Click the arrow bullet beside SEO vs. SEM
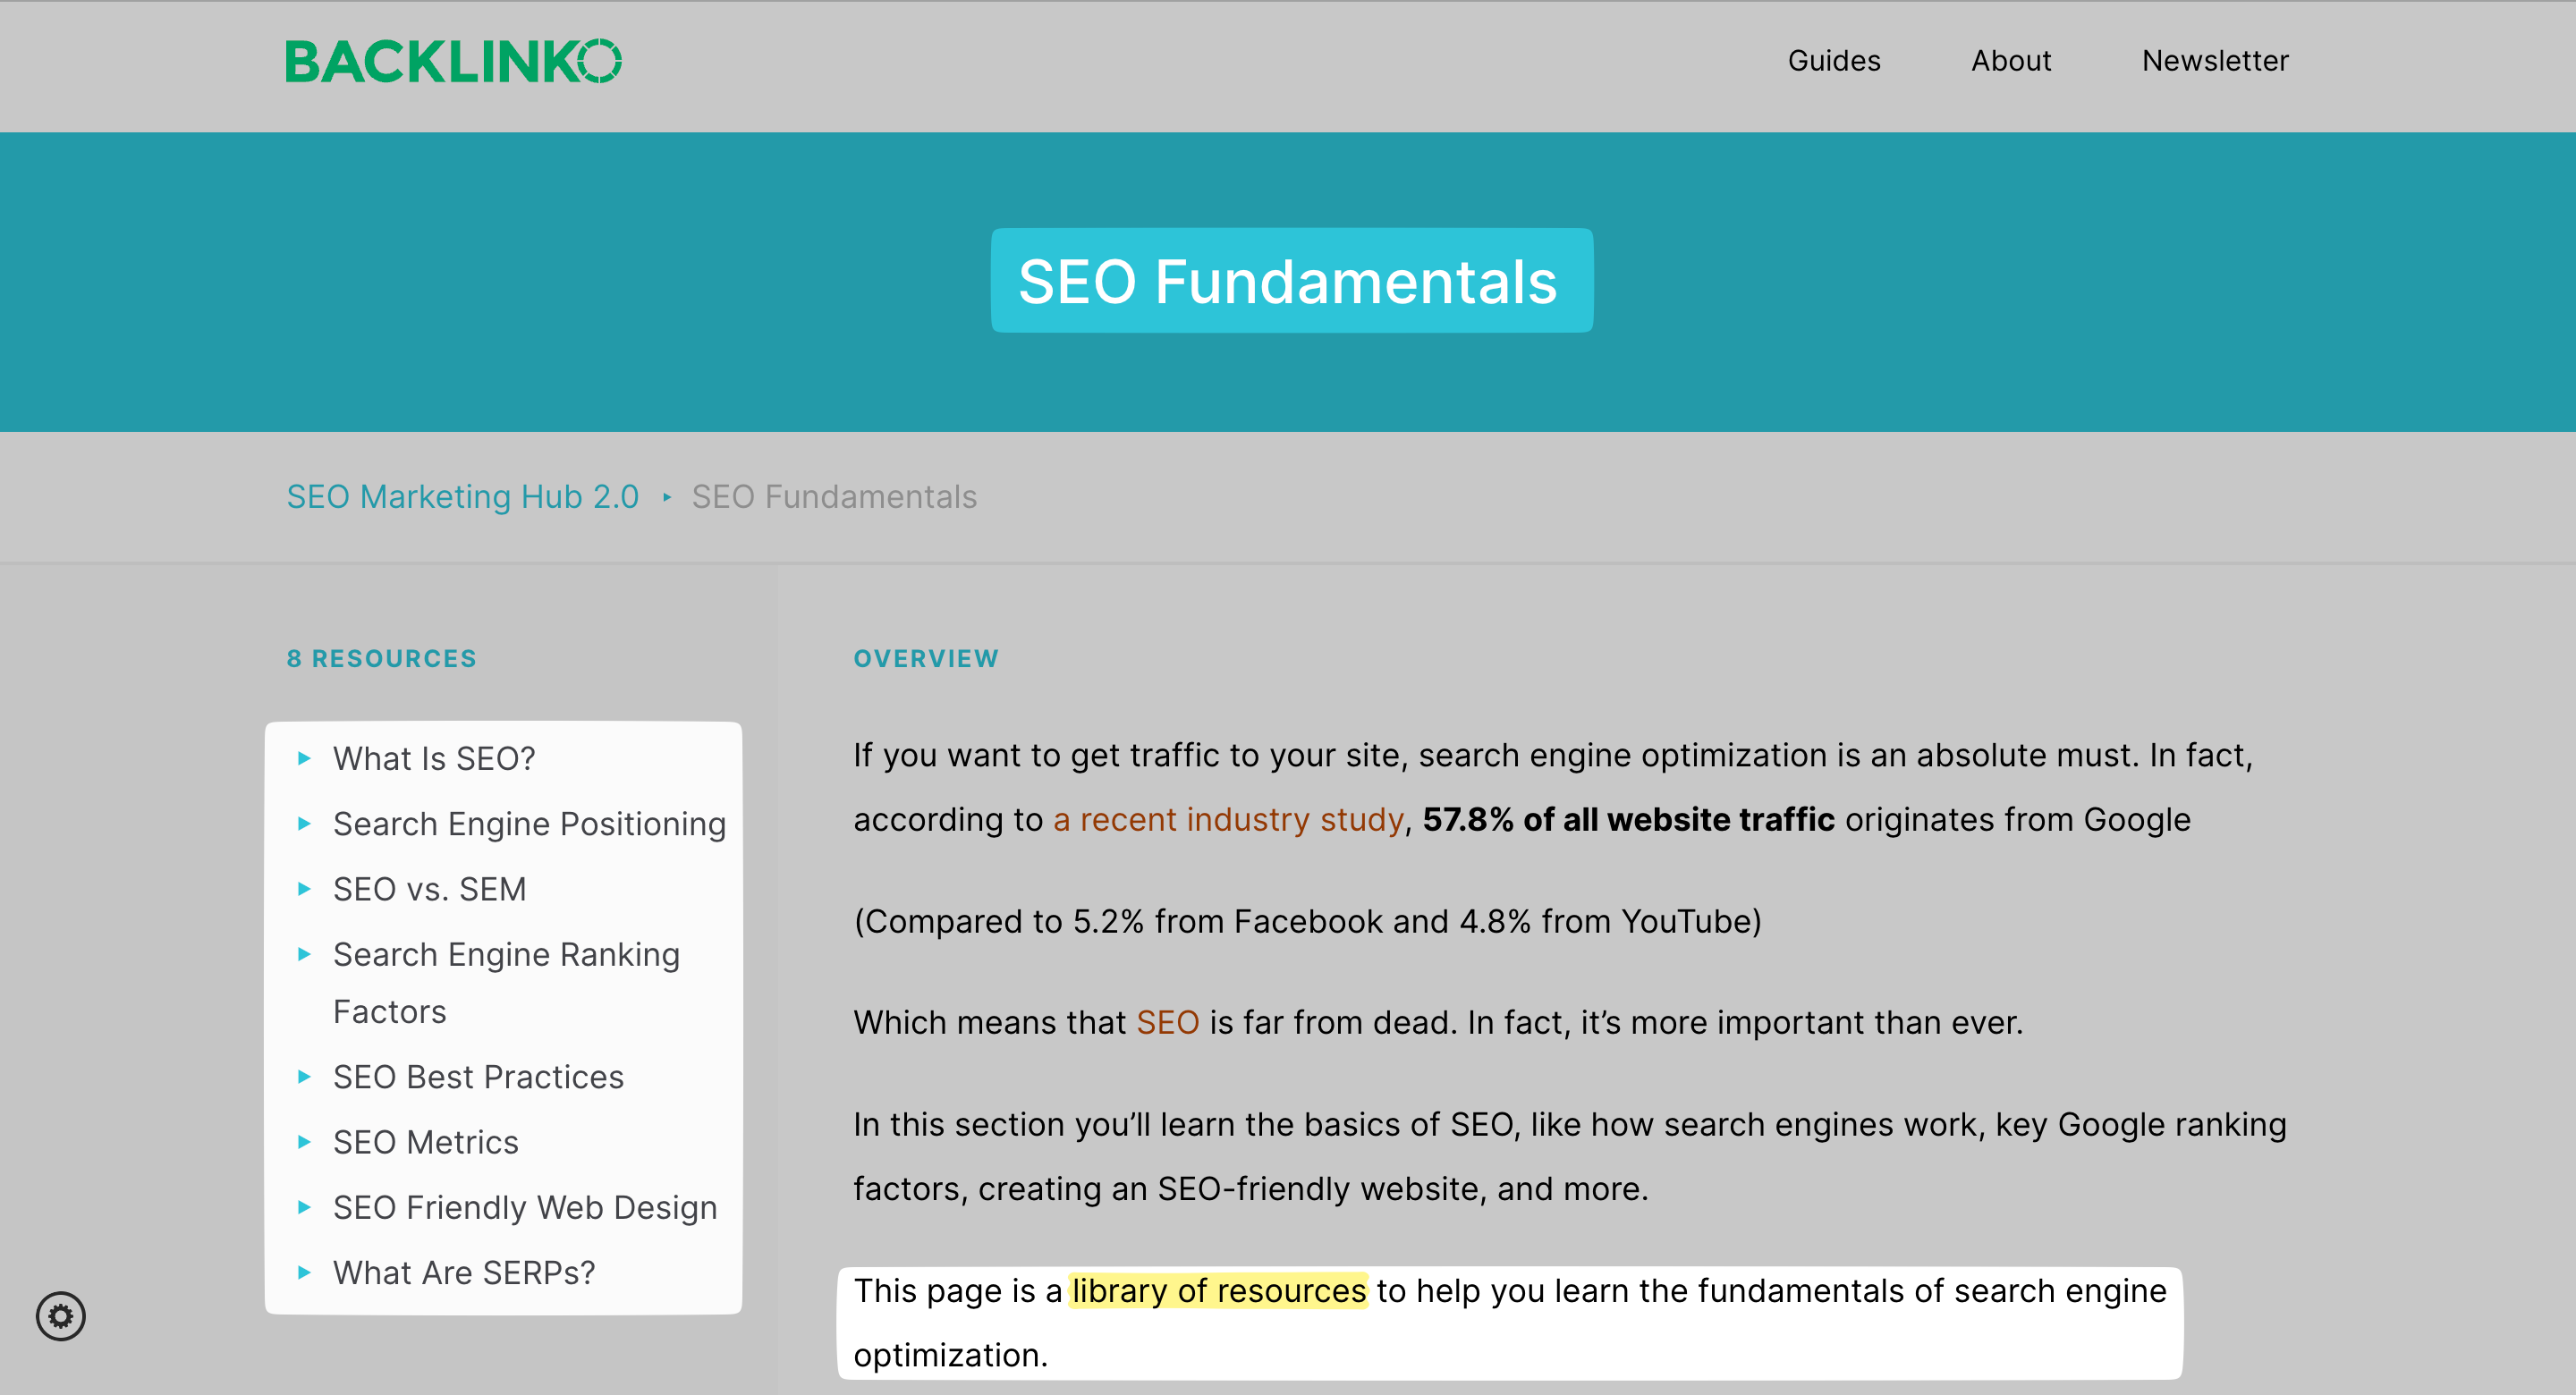Viewport: 2576px width, 1395px height. click(304, 889)
